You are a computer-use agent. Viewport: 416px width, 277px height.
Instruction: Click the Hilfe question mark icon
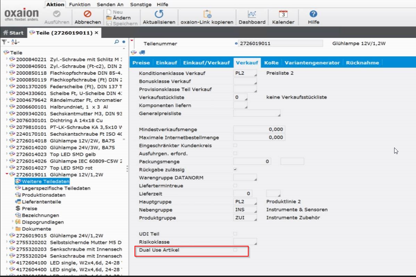coord(313,14)
